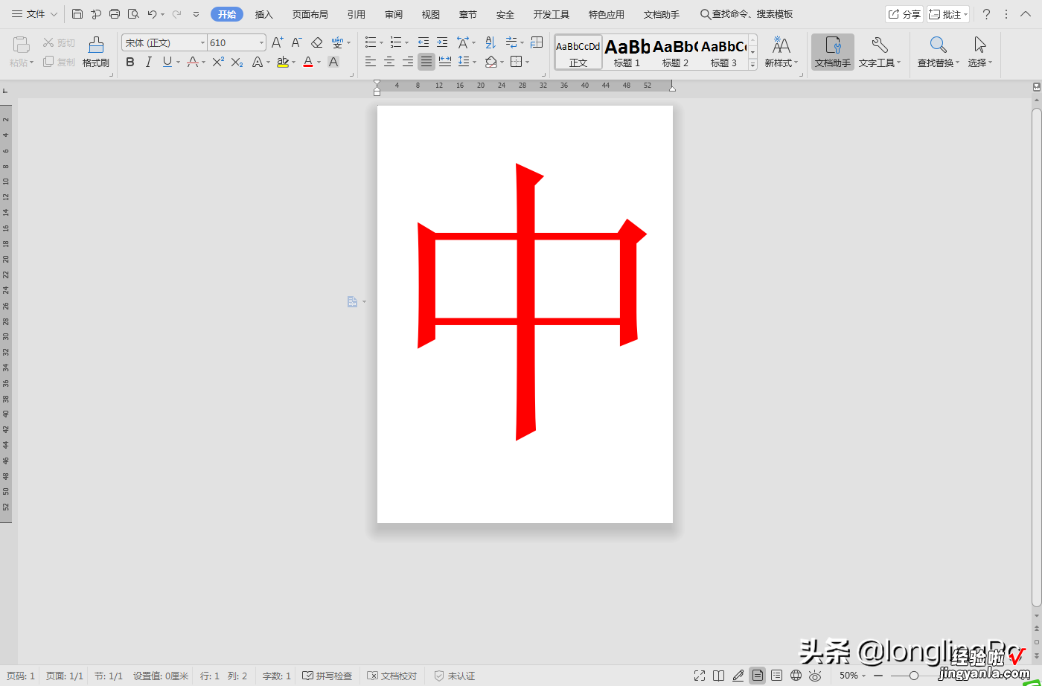
Task: Click the Print icon
Action: (x=115, y=14)
